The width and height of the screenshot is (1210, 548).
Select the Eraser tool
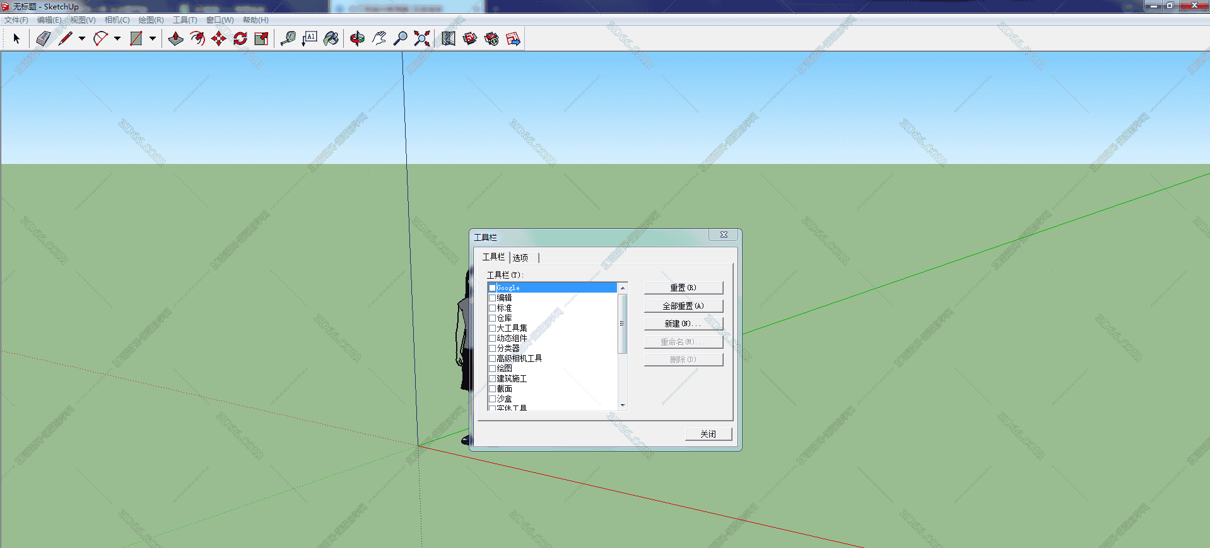(x=43, y=38)
